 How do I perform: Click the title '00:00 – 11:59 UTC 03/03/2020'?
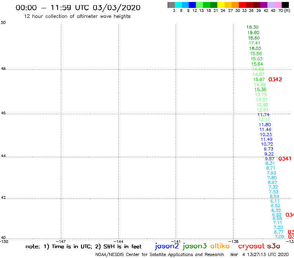click(x=78, y=8)
